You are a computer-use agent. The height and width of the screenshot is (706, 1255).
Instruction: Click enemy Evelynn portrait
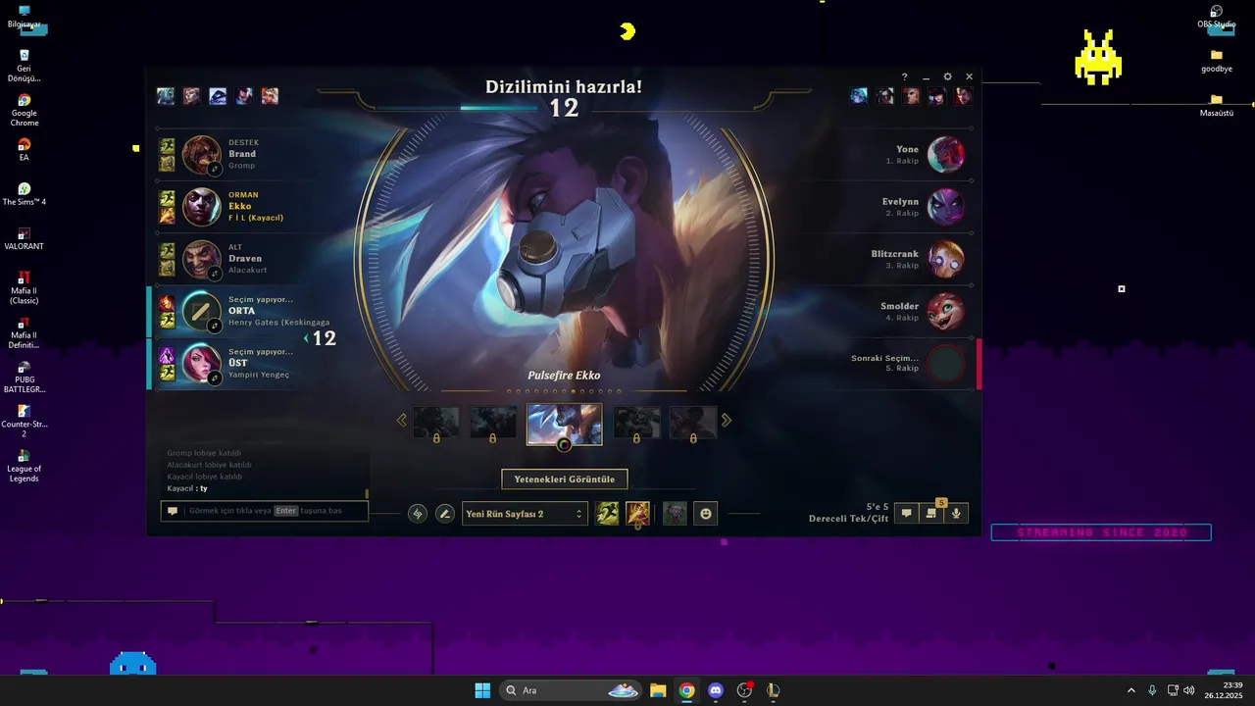coord(946,207)
